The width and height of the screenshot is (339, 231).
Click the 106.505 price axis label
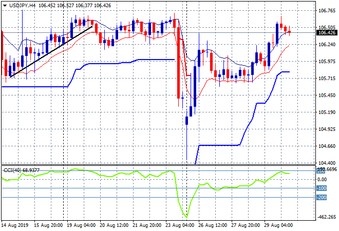pos(327,27)
